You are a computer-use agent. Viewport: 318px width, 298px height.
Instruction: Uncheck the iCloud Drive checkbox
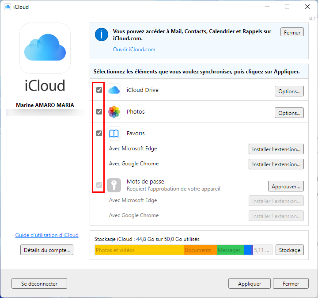pos(99,90)
